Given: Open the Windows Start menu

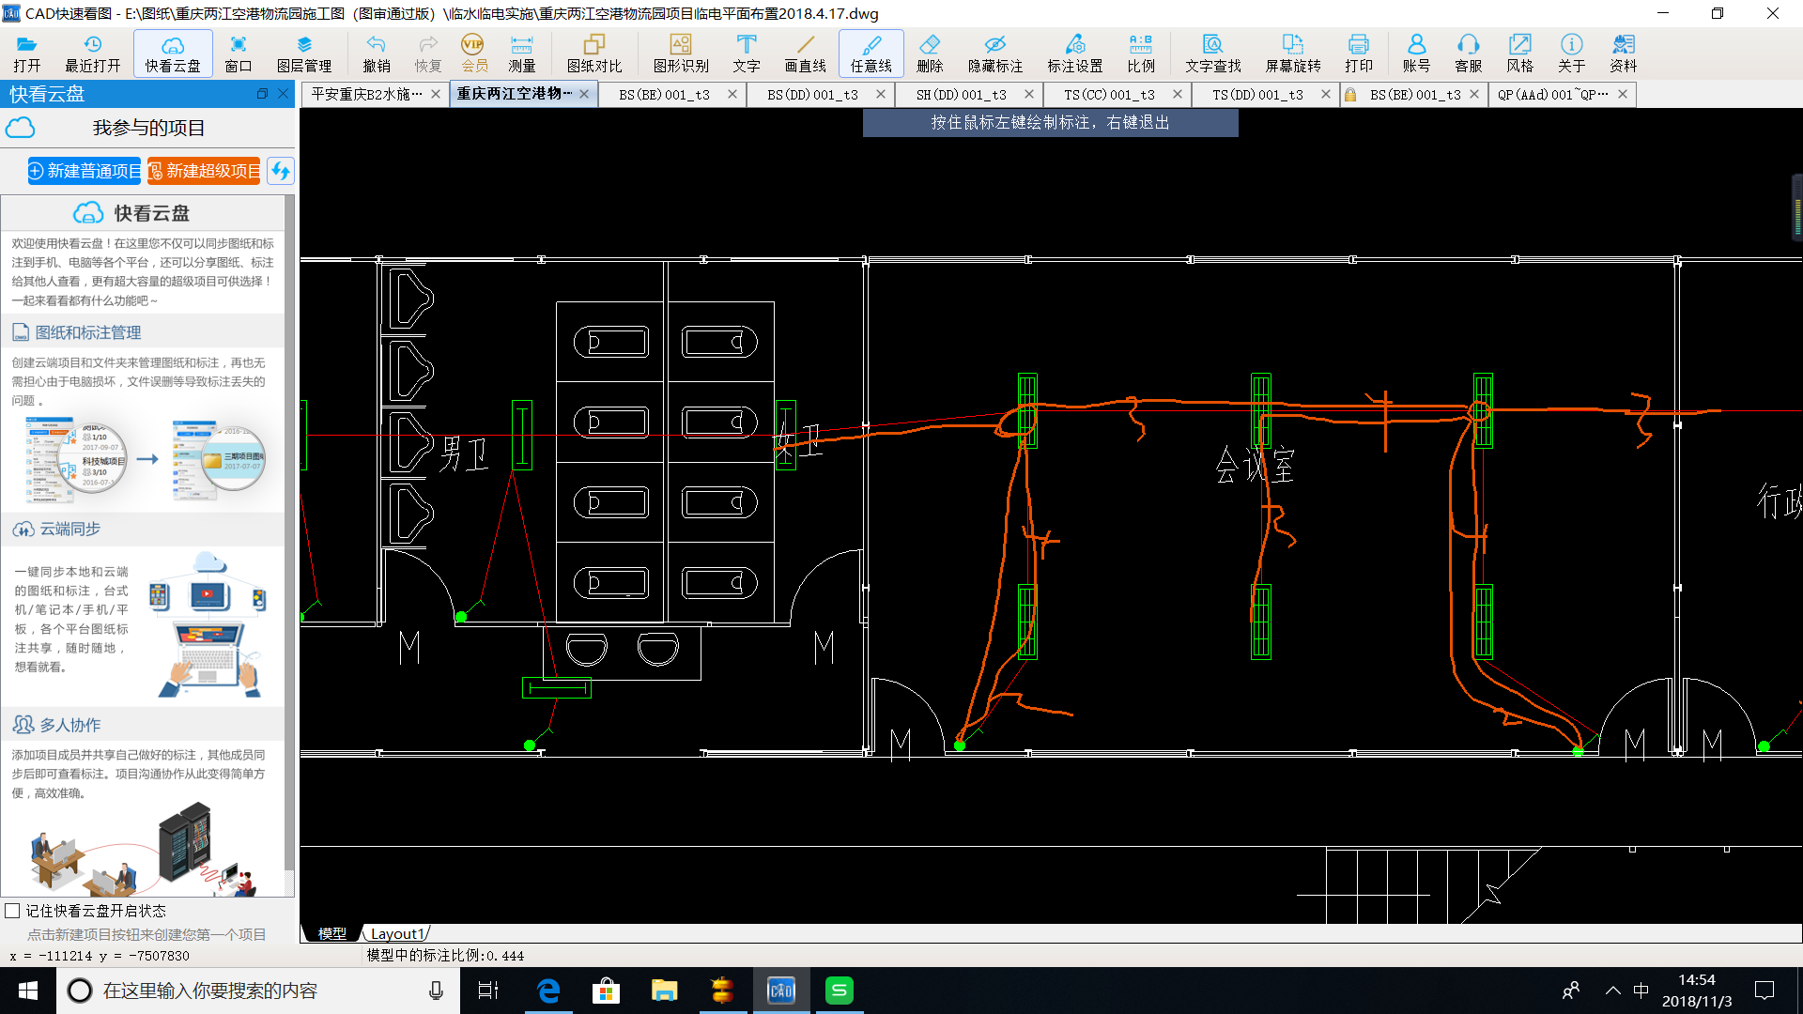Looking at the screenshot, I should click(x=28, y=991).
